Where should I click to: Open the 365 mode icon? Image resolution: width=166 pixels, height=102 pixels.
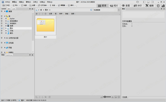point(158,6)
